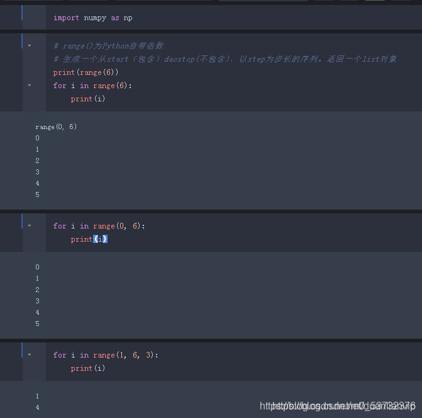Click output value '1' in the last output
This screenshot has height=418, width=422.
point(37,396)
